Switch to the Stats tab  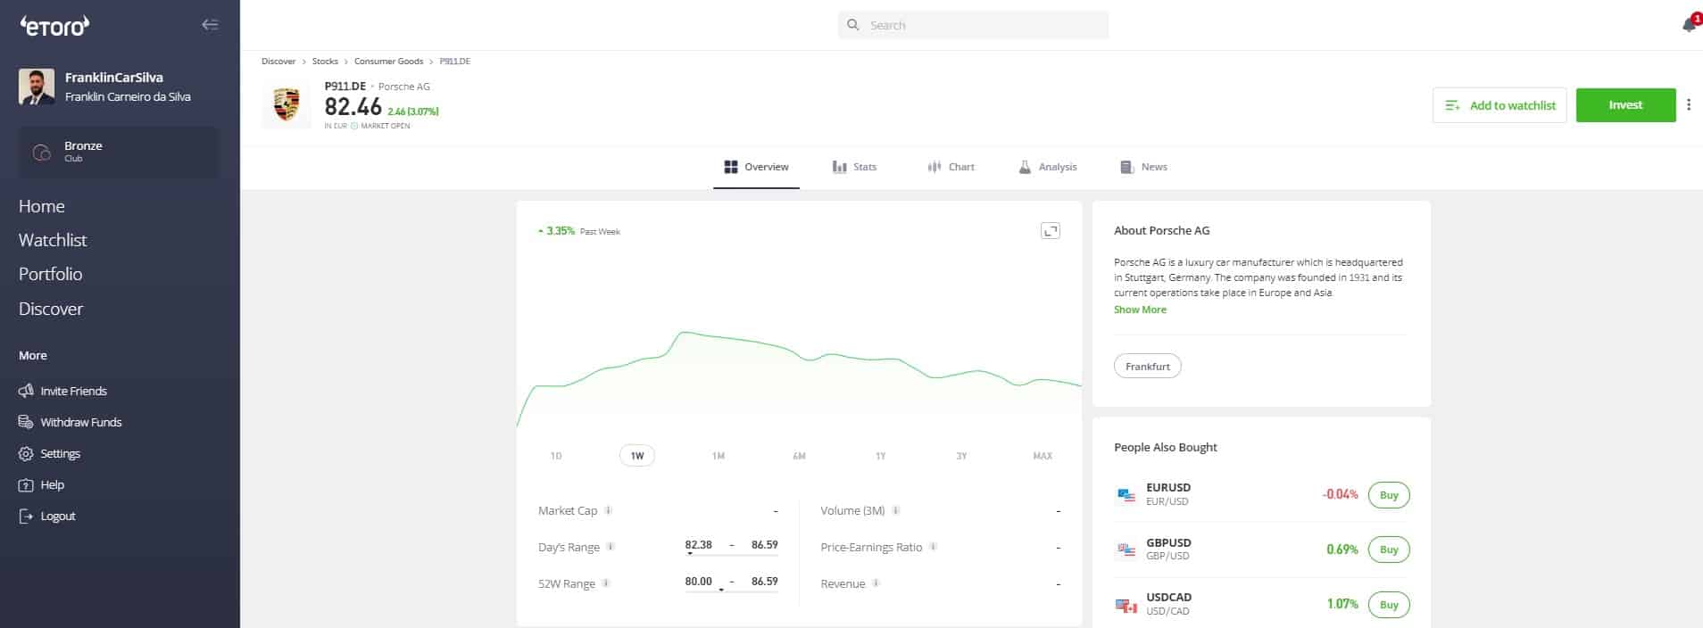(x=854, y=167)
